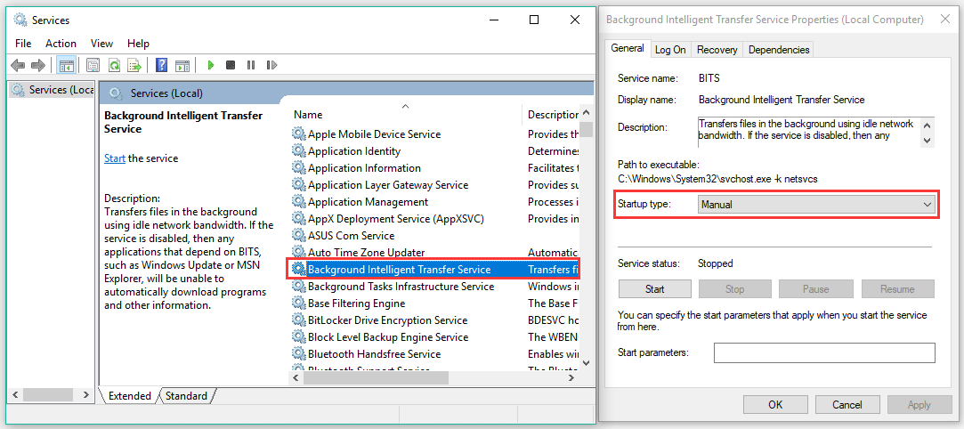Open the File menu
The width and height of the screenshot is (964, 429).
[x=23, y=43]
